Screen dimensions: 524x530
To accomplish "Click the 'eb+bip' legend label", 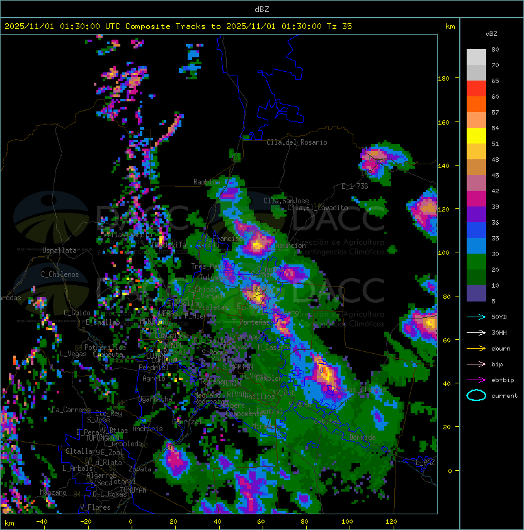I will [x=503, y=380].
